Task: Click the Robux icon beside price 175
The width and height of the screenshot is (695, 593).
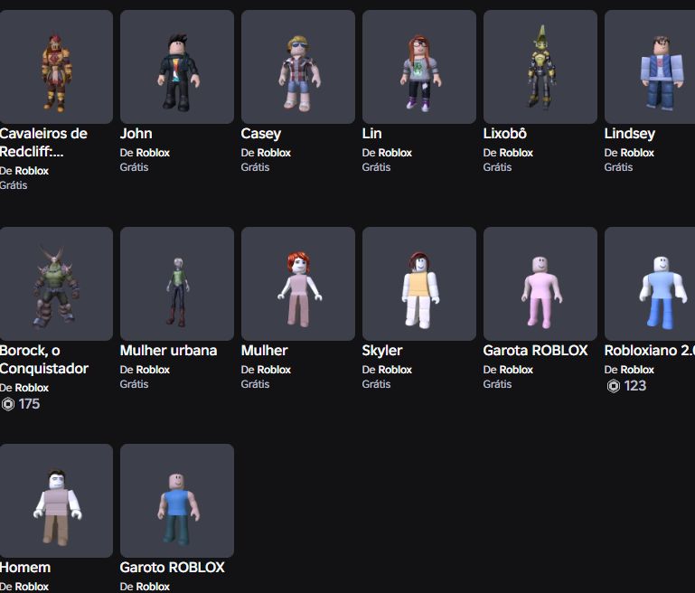Action: pos(8,404)
